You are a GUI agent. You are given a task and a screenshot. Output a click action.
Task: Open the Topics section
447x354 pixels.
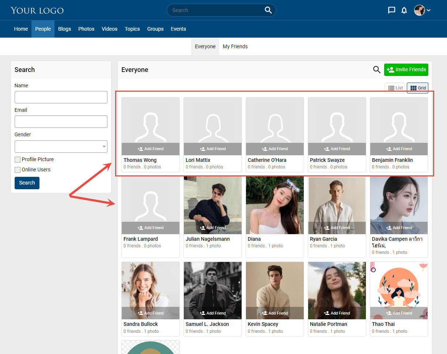[x=132, y=29]
